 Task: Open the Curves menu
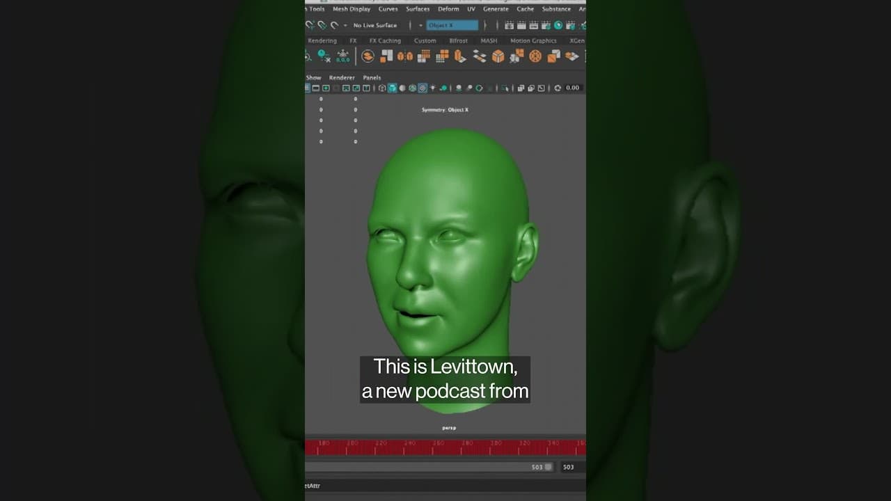[388, 9]
